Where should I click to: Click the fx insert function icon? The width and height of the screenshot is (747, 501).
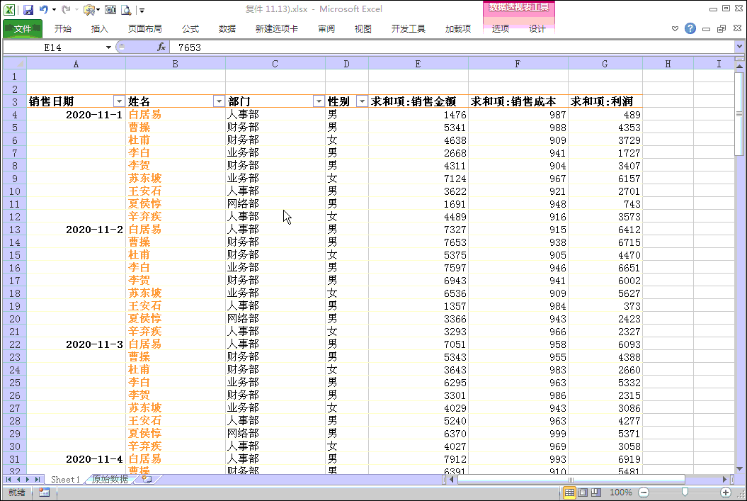coord(161,47)
